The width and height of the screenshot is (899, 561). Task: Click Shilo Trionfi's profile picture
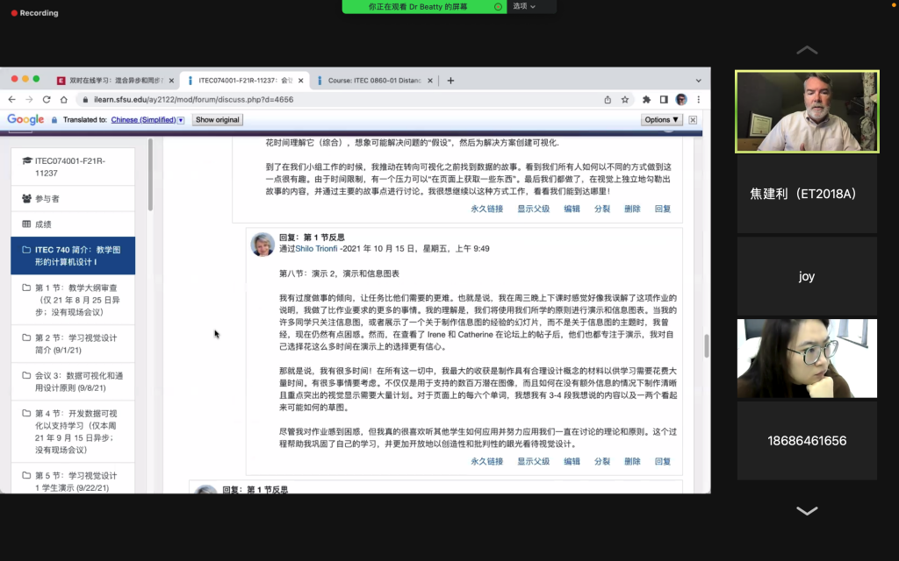(x=263, y=245)
